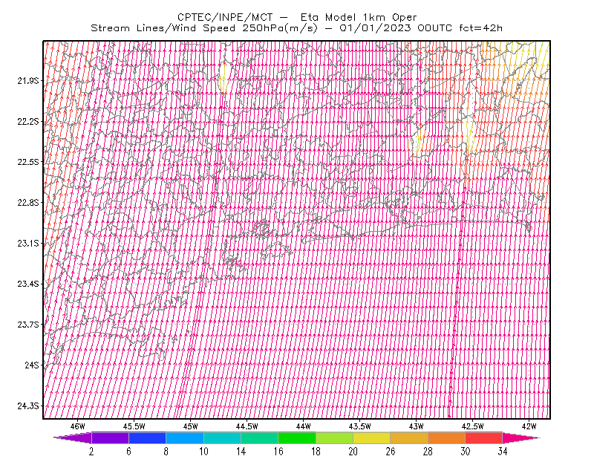Screen dimensions: 594x459
Task: Select the cyan swatch between 10 and 14
Action: click(x=222, y=437)
